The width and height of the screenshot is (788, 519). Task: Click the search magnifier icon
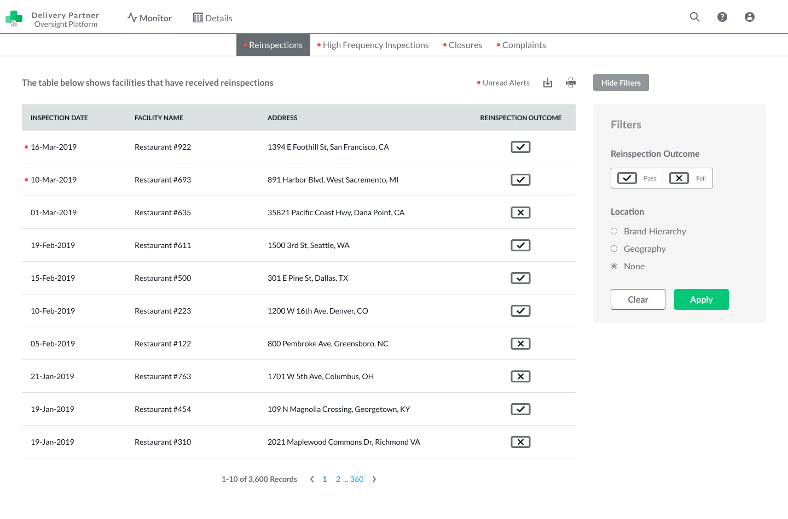pyautogui.click(x=694, y=17)
